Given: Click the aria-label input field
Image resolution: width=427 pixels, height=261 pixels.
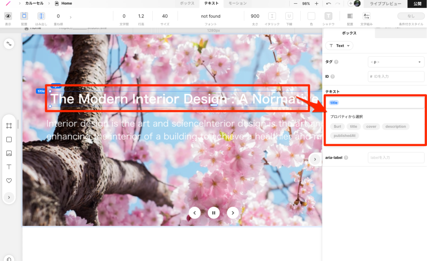Looking at the screenshot, I should tap(396, 157).
